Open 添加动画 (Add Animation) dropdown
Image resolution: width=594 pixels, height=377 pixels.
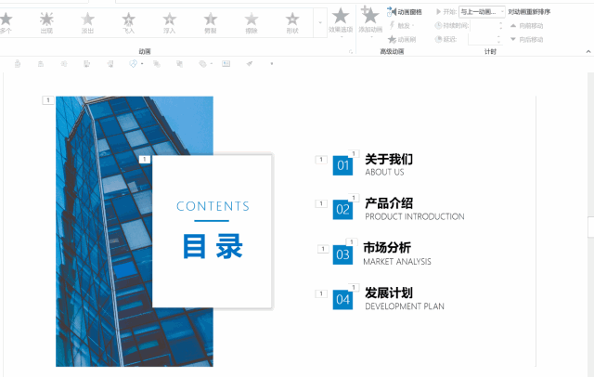[370, 22]
